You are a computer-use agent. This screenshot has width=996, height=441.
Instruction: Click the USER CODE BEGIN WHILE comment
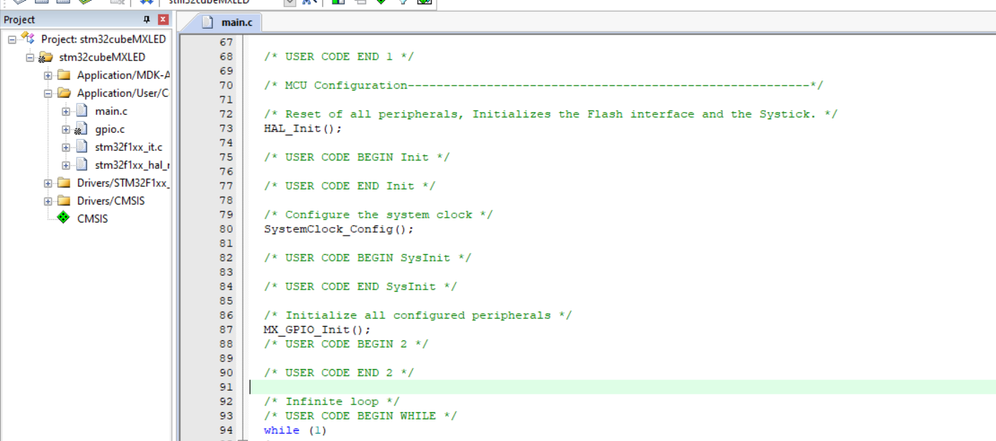[360, 416]
